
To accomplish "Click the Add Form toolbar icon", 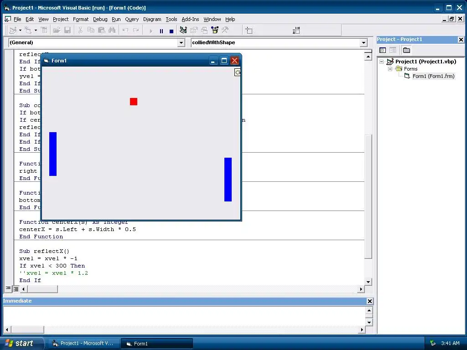I will [28, 30].
